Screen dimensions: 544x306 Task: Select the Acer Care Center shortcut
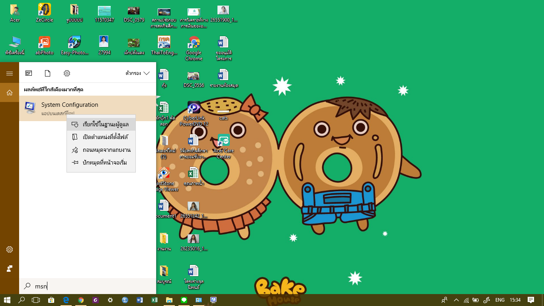click(x=223, y=147)
